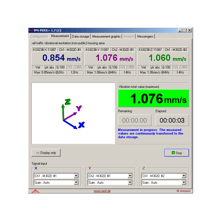The width and height of the screenshot is (221, 221).
Task: Open the Y channel Gain Auto dropdown
Action: tap(130, 182)
